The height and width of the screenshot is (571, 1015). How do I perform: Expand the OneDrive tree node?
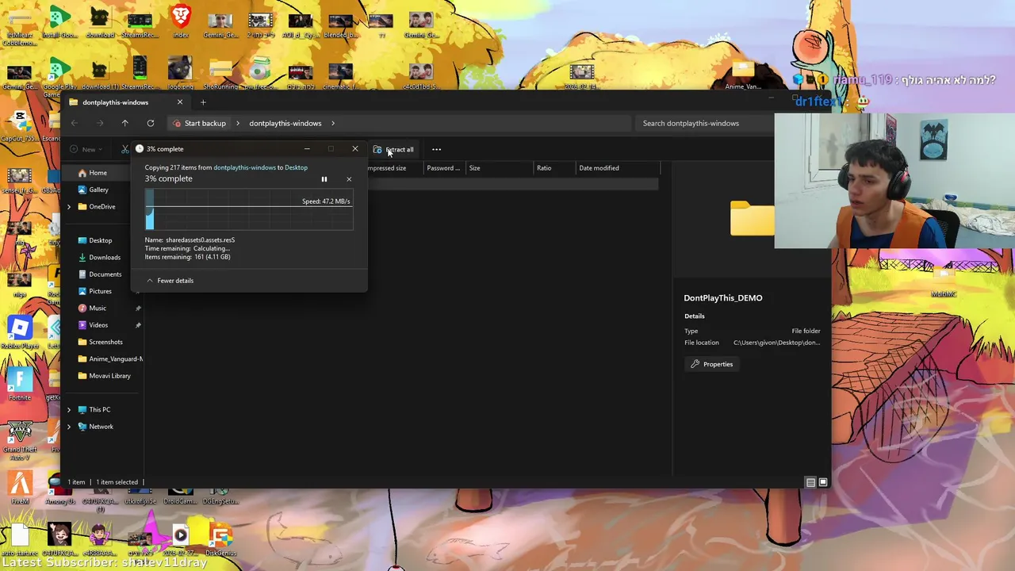point(69,207)
